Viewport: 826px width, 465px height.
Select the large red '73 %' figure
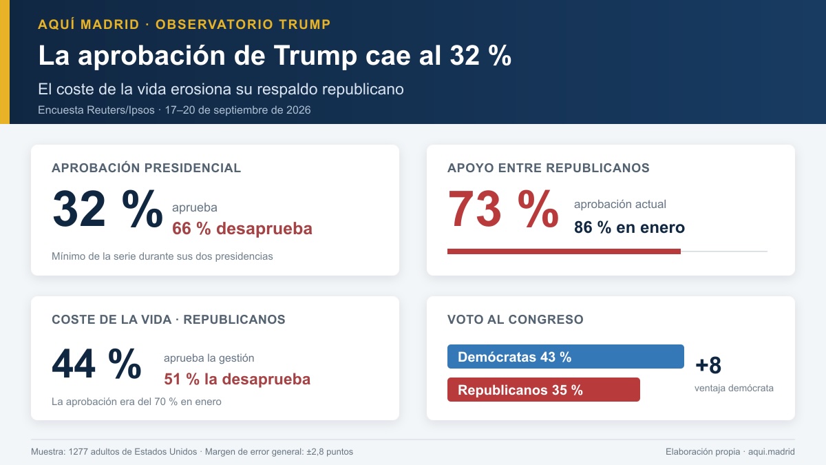[503, 209]
